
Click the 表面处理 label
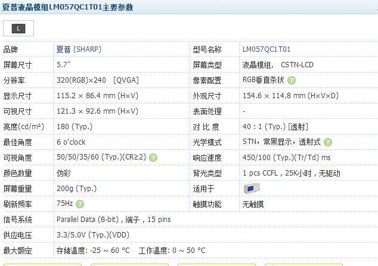pyautogui.click(x=207, y=111)
